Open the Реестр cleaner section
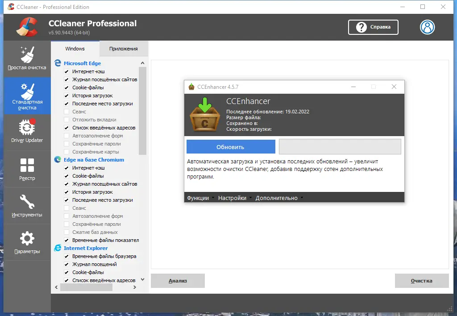 [x=27, y=169]
